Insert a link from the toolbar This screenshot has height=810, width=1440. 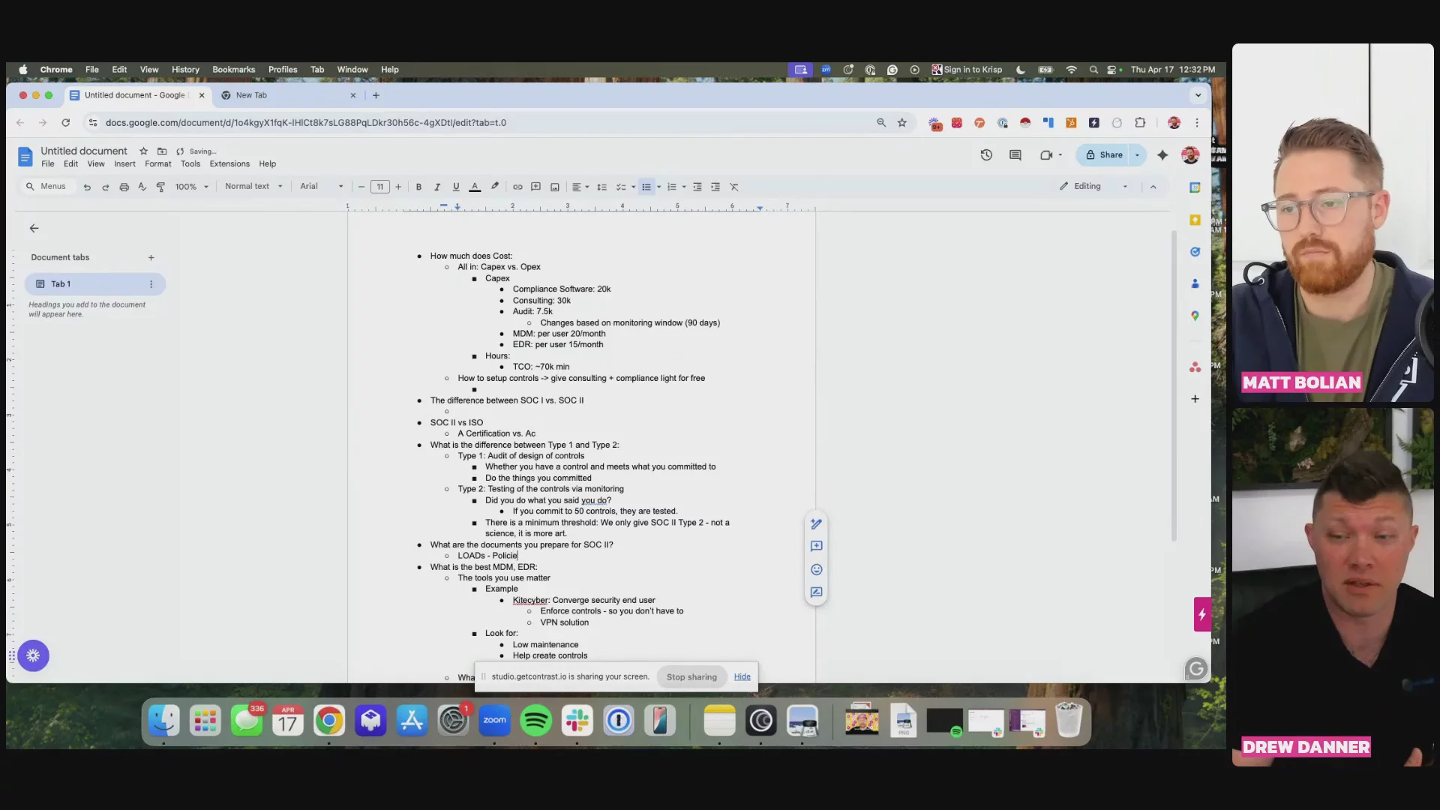coord(517,187)
